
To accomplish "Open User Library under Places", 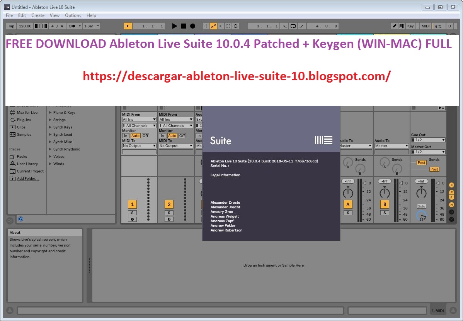I will tap(24, 164).
